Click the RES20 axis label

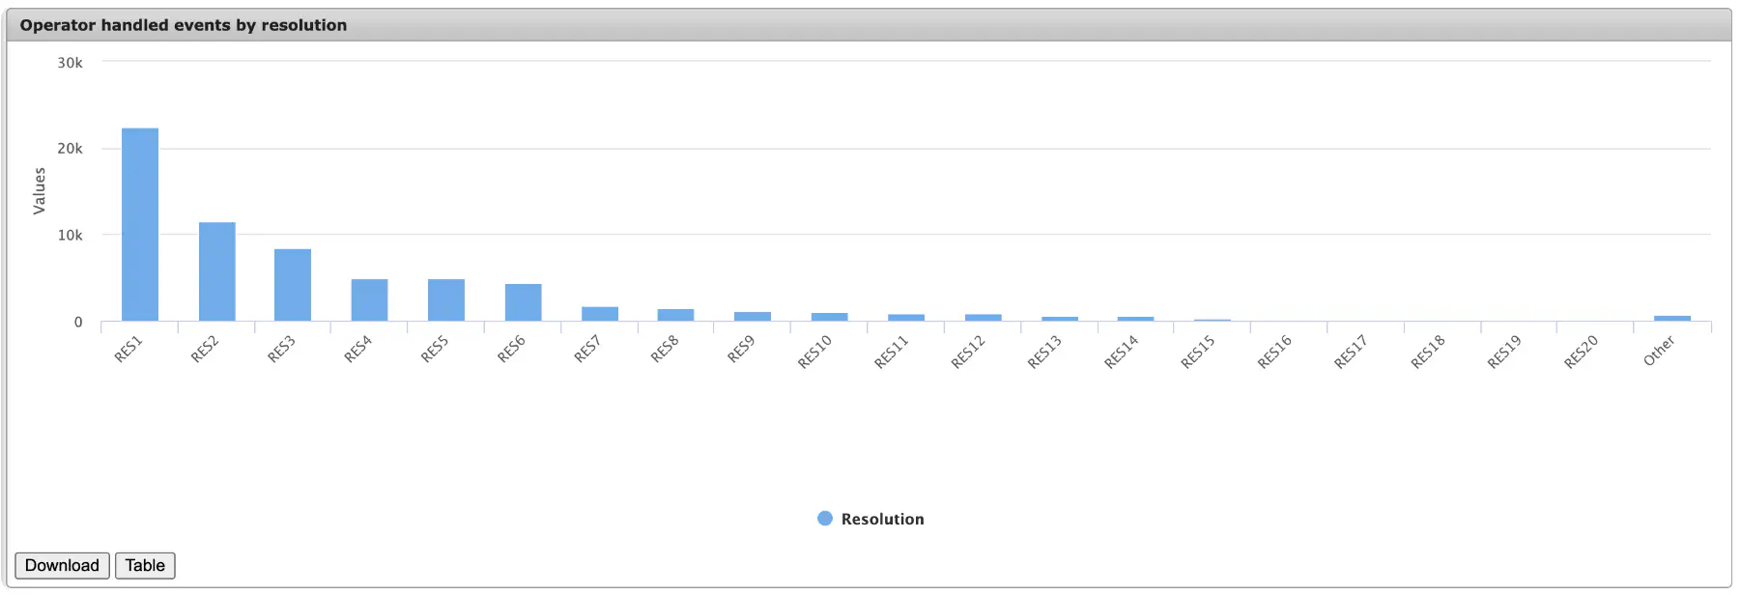1582,353
